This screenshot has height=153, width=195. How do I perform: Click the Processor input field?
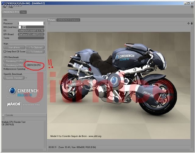pos(31,23)
